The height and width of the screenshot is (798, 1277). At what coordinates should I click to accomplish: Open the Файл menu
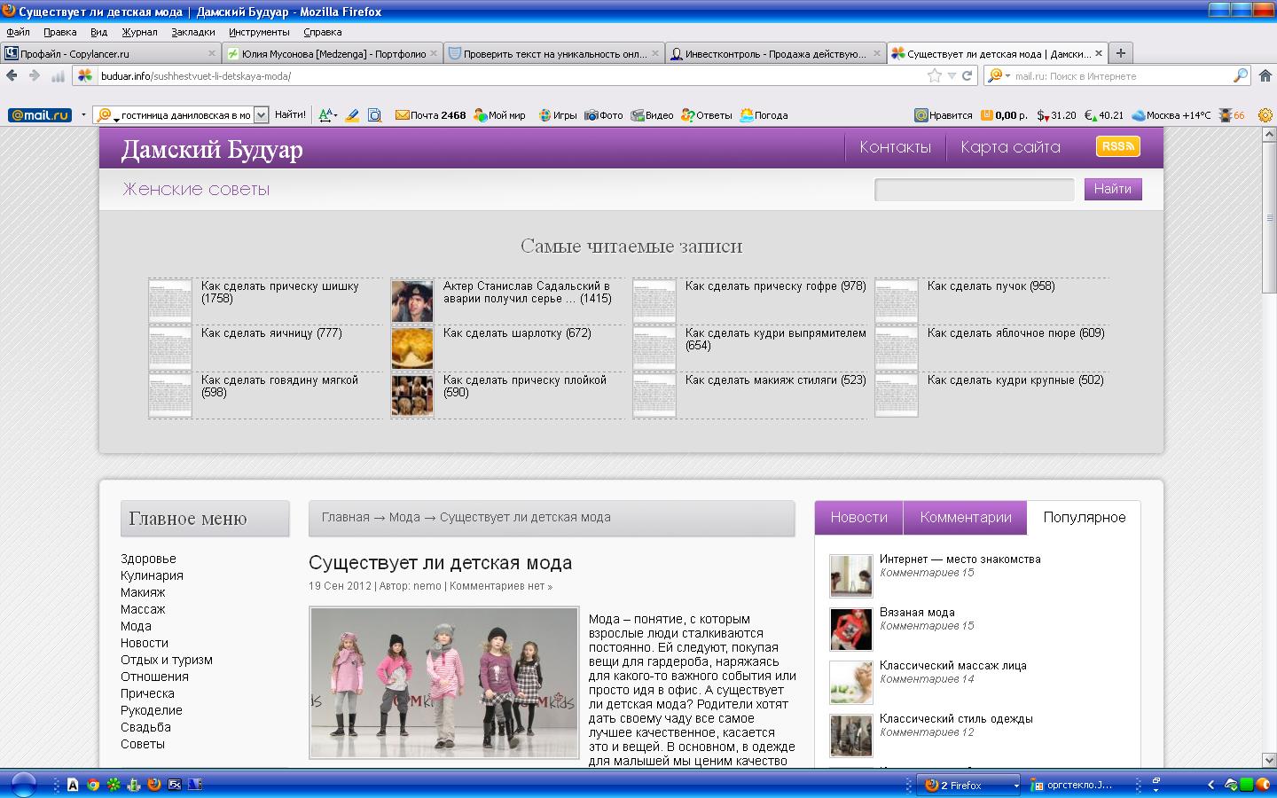point(18,32)
